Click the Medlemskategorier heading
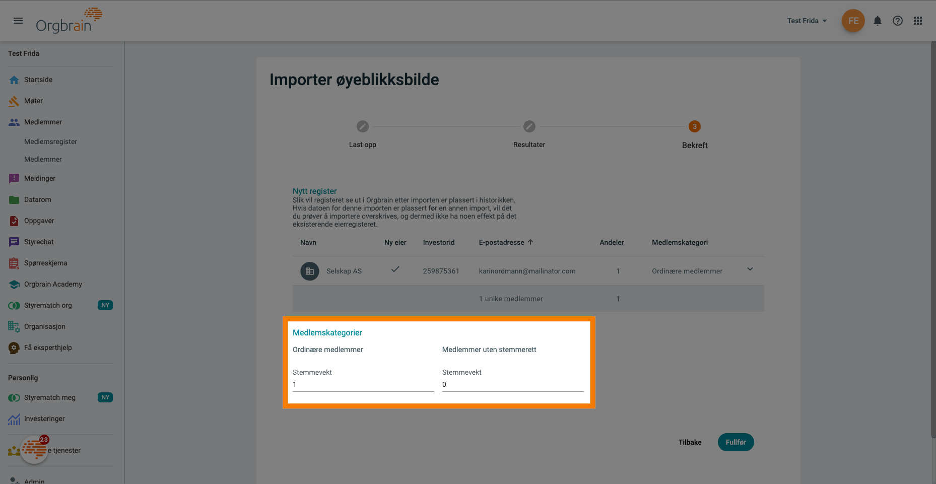This screenshot has height=484, width=936. click(327, 332)
